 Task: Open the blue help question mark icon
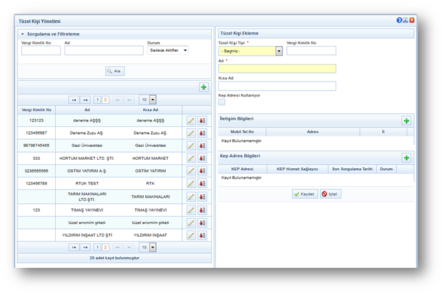(399, 20)
